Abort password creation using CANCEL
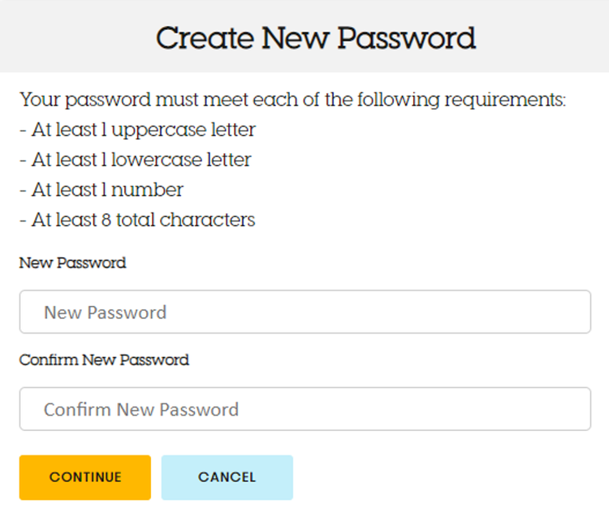This screenshot has height=521, width=609. [x=227, y=477]
